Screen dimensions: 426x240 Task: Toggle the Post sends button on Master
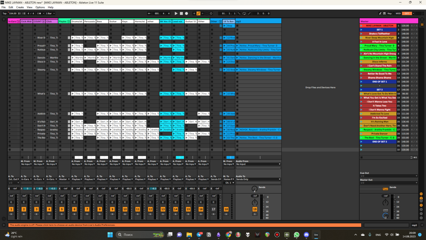385,189
